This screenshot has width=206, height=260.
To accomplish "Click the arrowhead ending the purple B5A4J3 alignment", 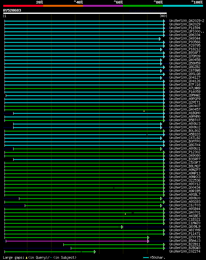I will click(x=148, y=241).
